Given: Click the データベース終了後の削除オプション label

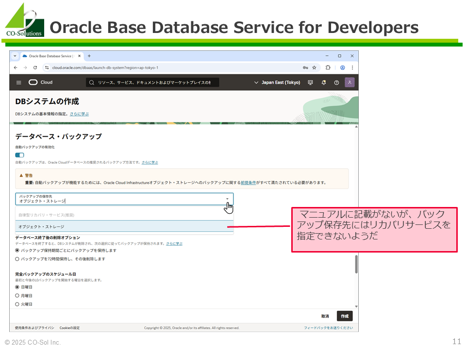Looking at the screenshot, I should (48, 238).
